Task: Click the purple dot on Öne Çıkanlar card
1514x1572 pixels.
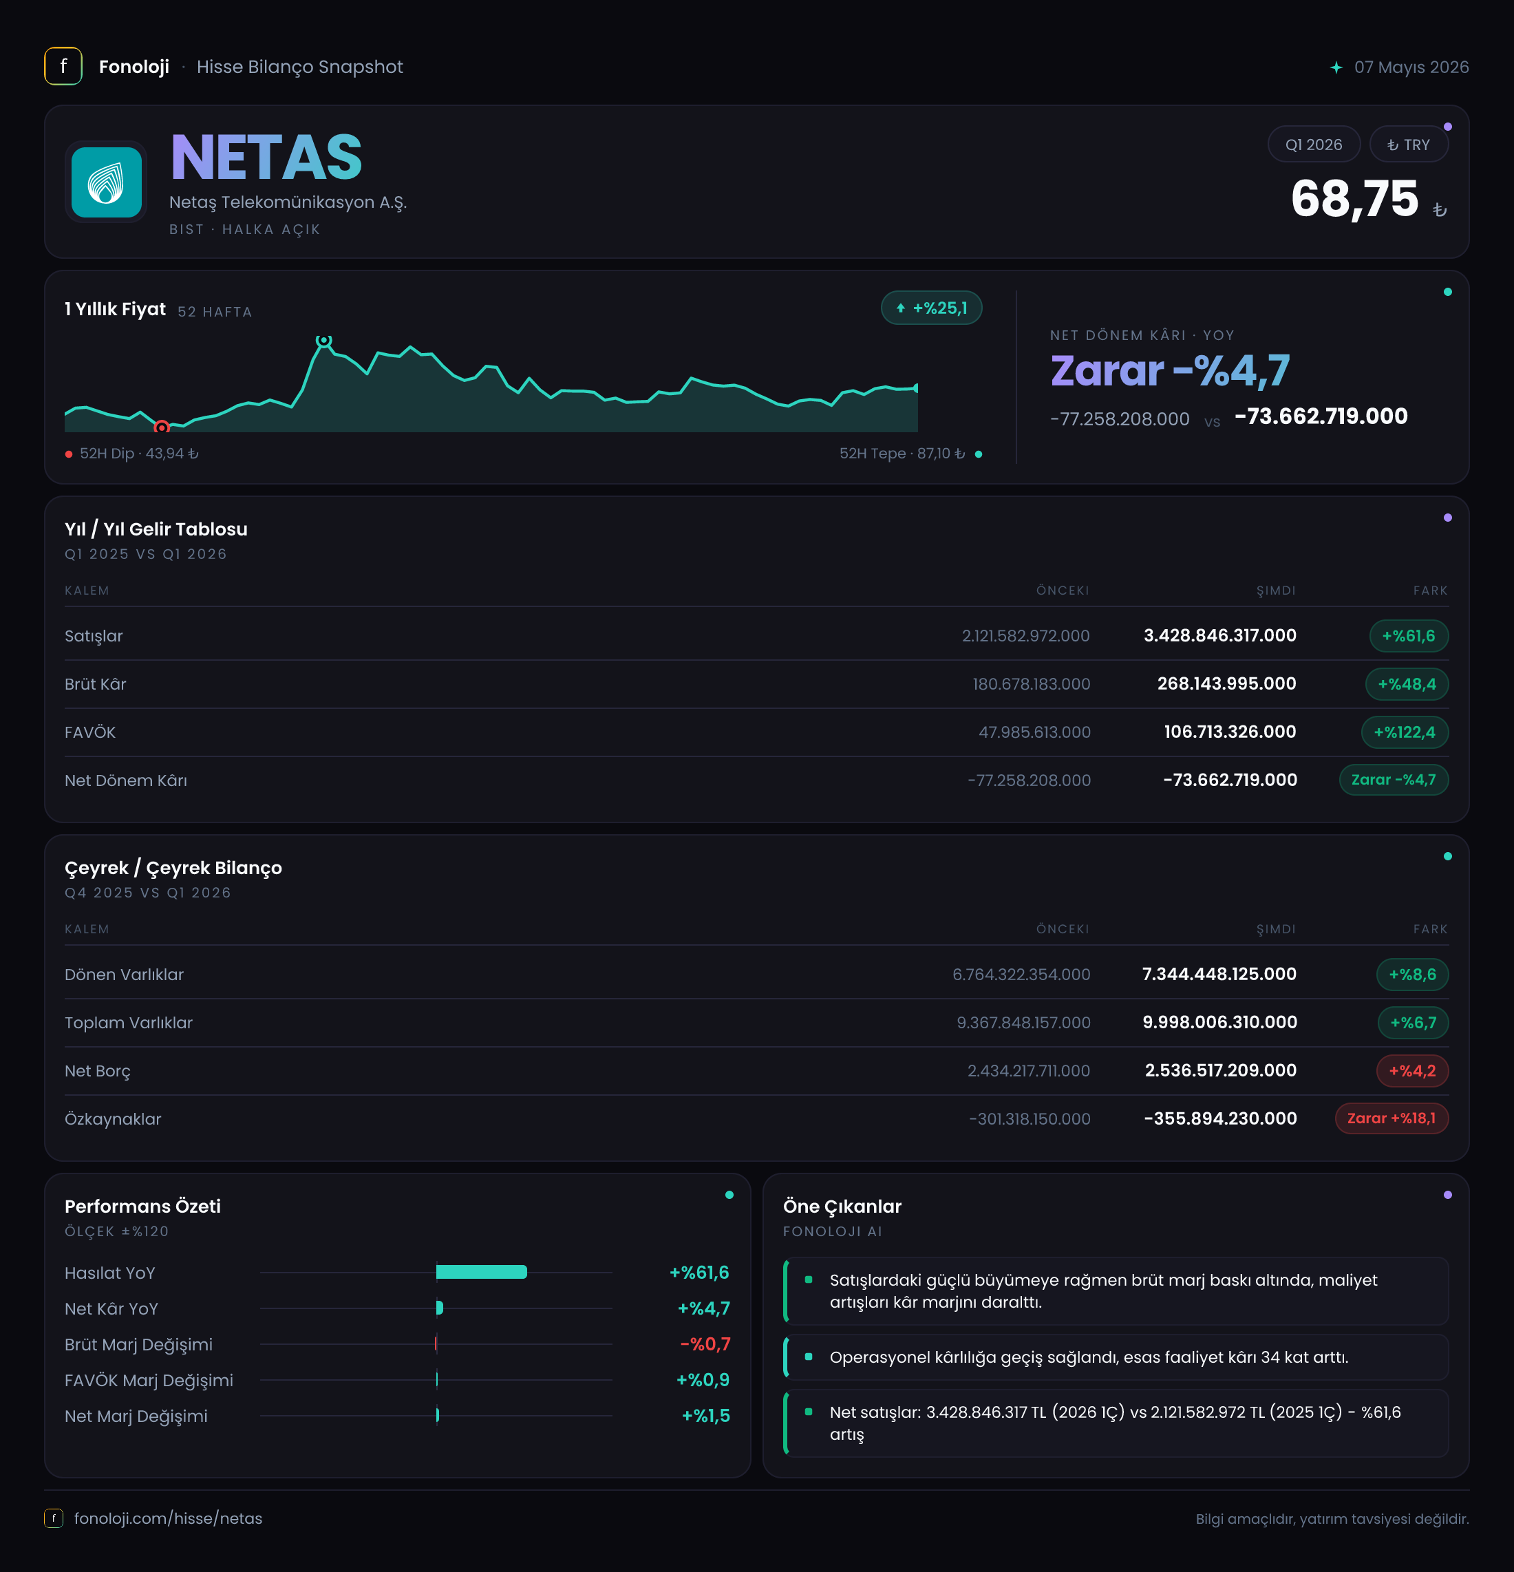Action: click(x=1447, y=1195)
